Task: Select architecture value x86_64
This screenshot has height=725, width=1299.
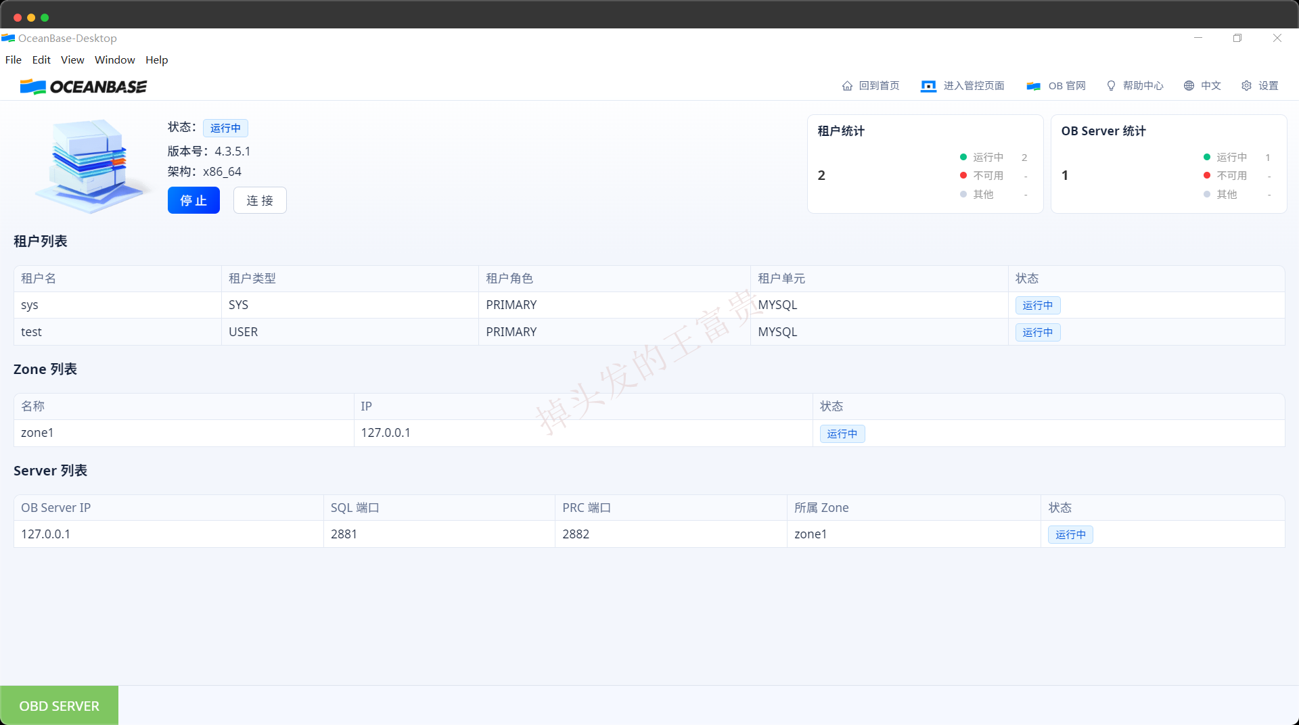Action: pos(222,172)
